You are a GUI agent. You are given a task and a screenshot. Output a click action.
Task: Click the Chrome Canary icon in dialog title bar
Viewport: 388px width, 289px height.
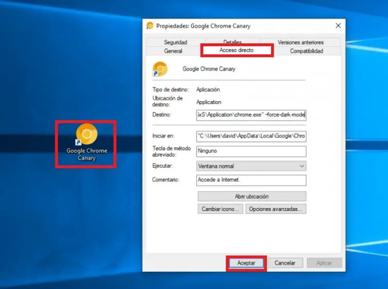click(x=150, y=26)
